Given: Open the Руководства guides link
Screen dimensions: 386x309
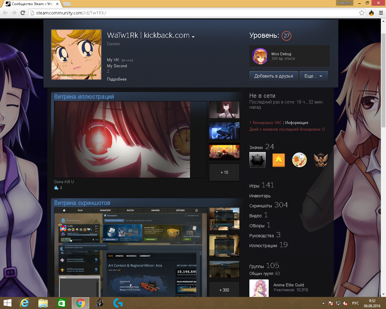Looking at the screenshot, I should tap(261, 236).
